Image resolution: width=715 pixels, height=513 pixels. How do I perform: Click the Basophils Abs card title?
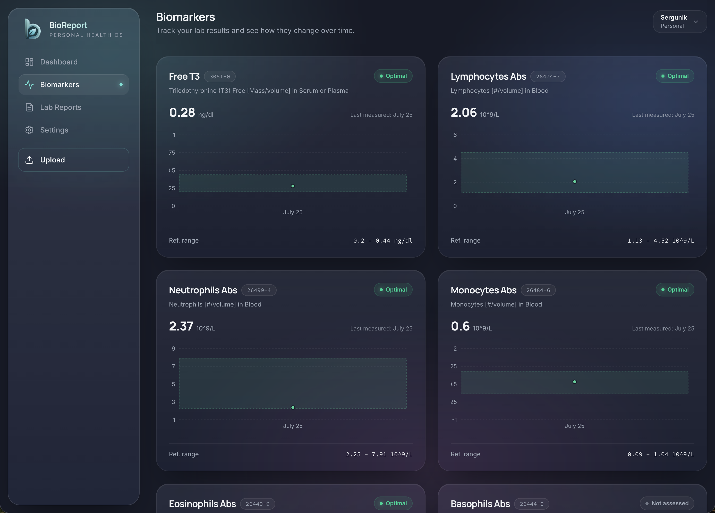coord(480,504)
